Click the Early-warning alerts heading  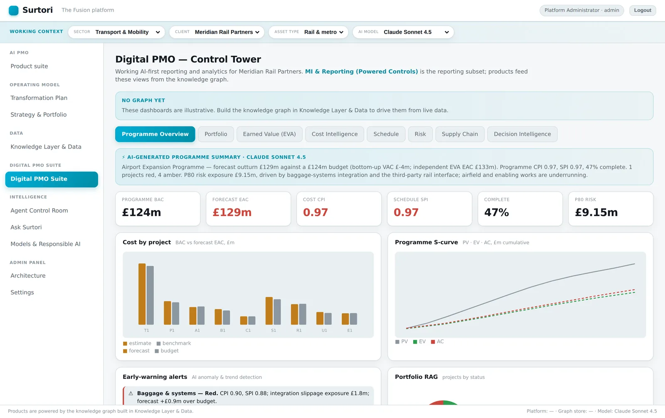tap(155, 377)
